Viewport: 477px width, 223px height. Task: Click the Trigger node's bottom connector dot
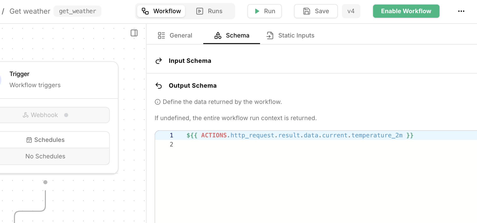point(45,182)
